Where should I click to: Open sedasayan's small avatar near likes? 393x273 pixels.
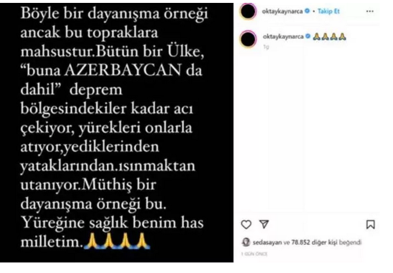pos(246,242)
